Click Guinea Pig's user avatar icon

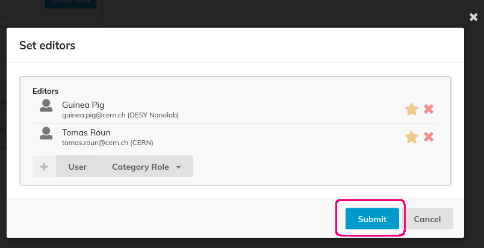click(x=46, y=105)
